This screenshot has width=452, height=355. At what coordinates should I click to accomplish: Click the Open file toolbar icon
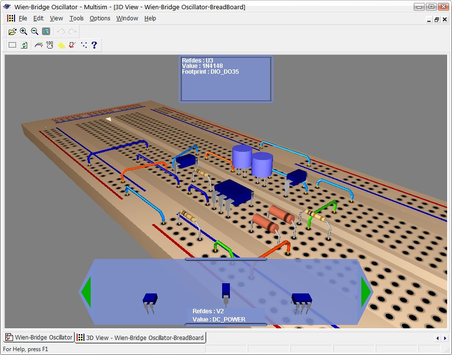pyautogui.click(x=13, y=32)
